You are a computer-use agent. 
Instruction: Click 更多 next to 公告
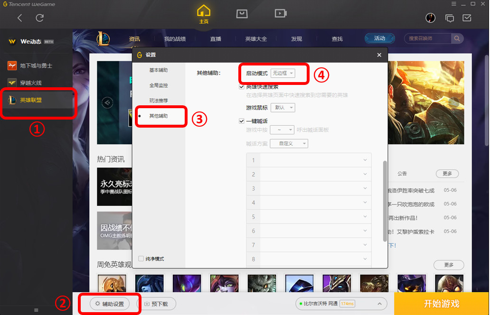pos(447,174)
